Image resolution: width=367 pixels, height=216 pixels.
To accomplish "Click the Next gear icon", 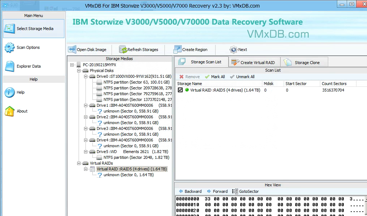I will click(233, 50).
